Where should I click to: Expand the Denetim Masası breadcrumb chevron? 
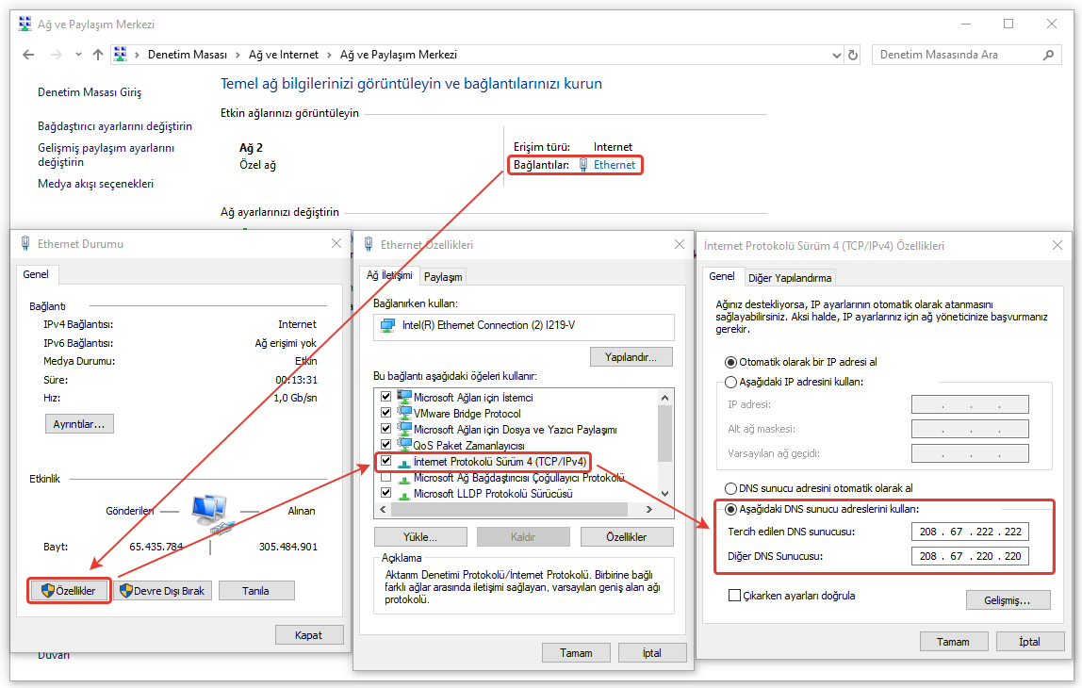pos(236,55)
